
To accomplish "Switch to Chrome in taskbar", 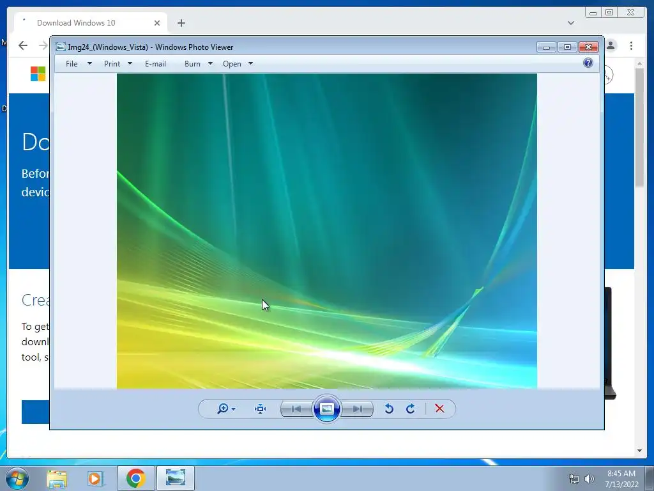I will (136, 478).
